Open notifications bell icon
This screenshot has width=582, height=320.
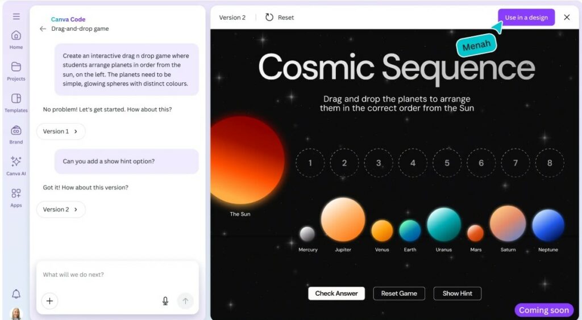(x=16, y=293)
